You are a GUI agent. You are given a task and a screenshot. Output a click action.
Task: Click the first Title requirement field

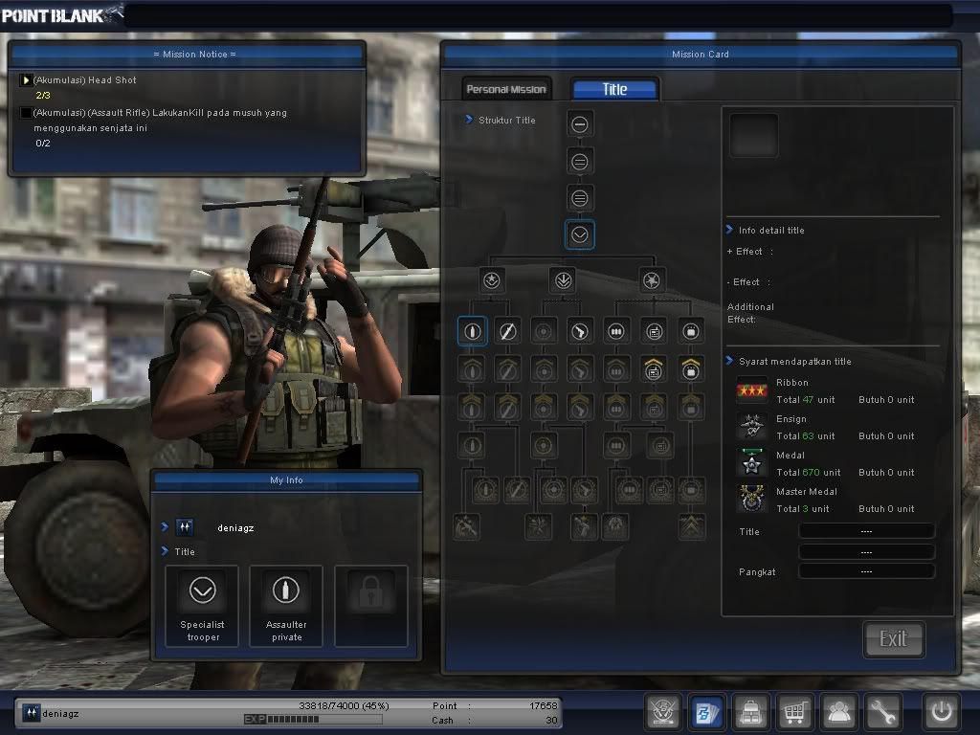[x=866, y=531]
